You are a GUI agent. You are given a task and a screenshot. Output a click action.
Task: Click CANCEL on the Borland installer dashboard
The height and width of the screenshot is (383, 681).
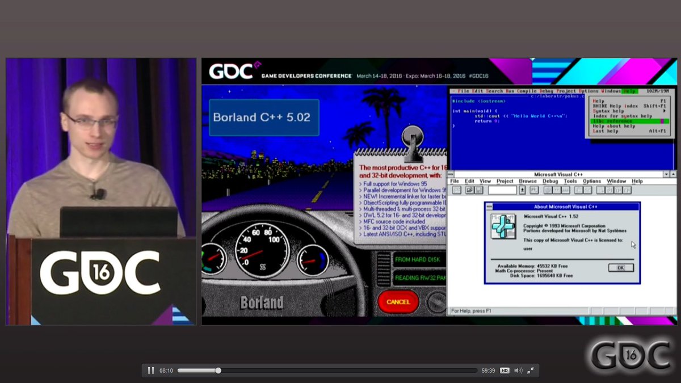[x=398, y=302]
